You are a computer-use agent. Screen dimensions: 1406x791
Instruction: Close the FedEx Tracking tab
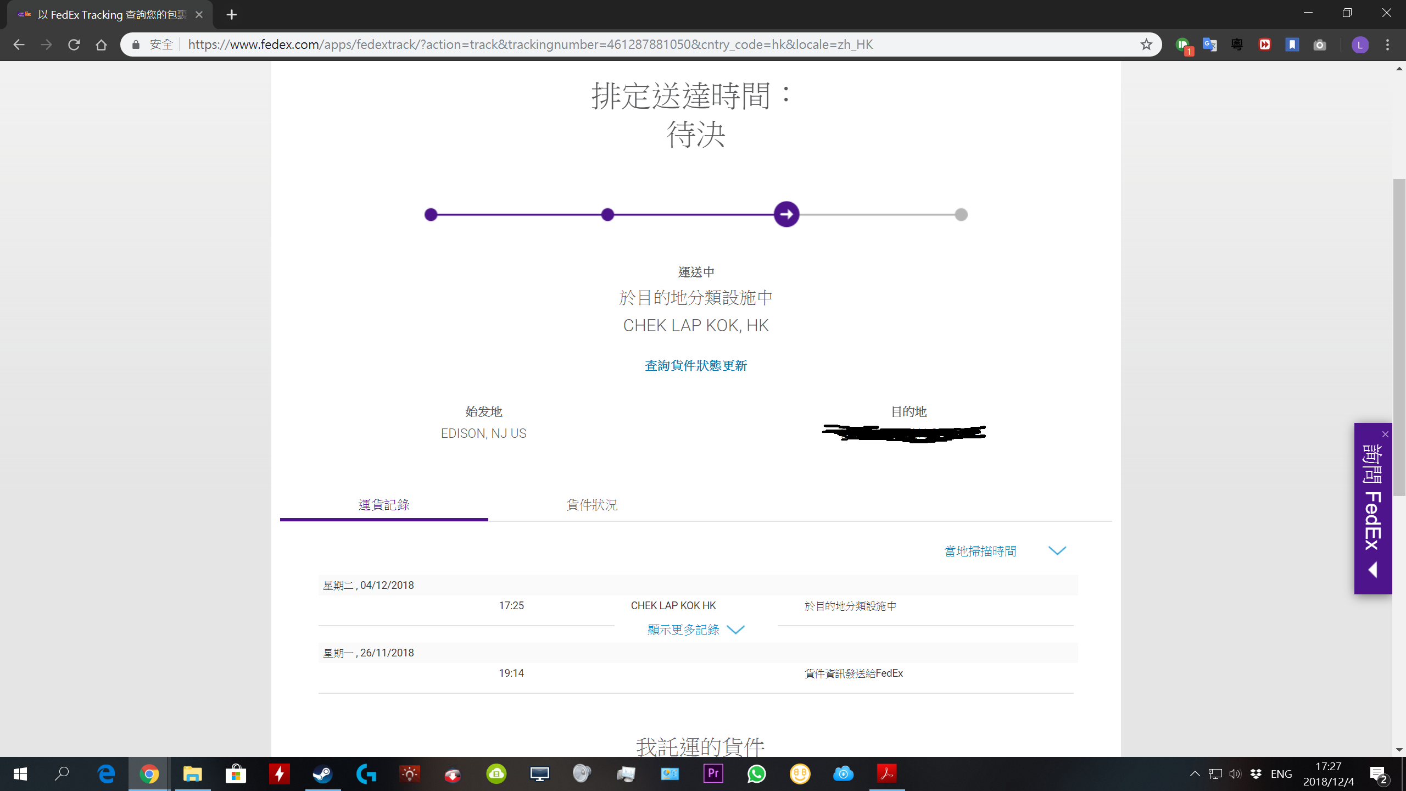click(199, 15)
